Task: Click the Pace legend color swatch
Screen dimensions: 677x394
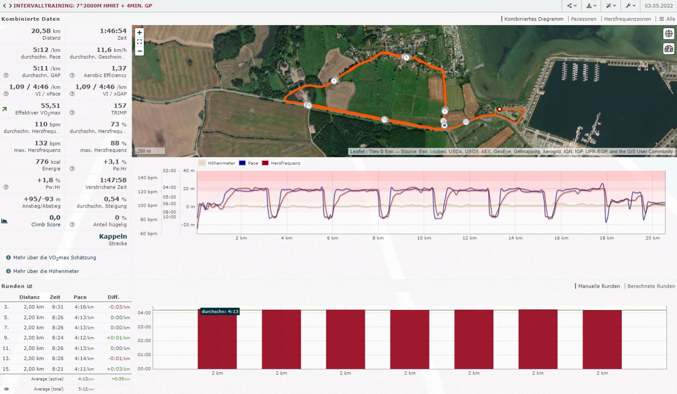Action: click(x=242, y=163)
